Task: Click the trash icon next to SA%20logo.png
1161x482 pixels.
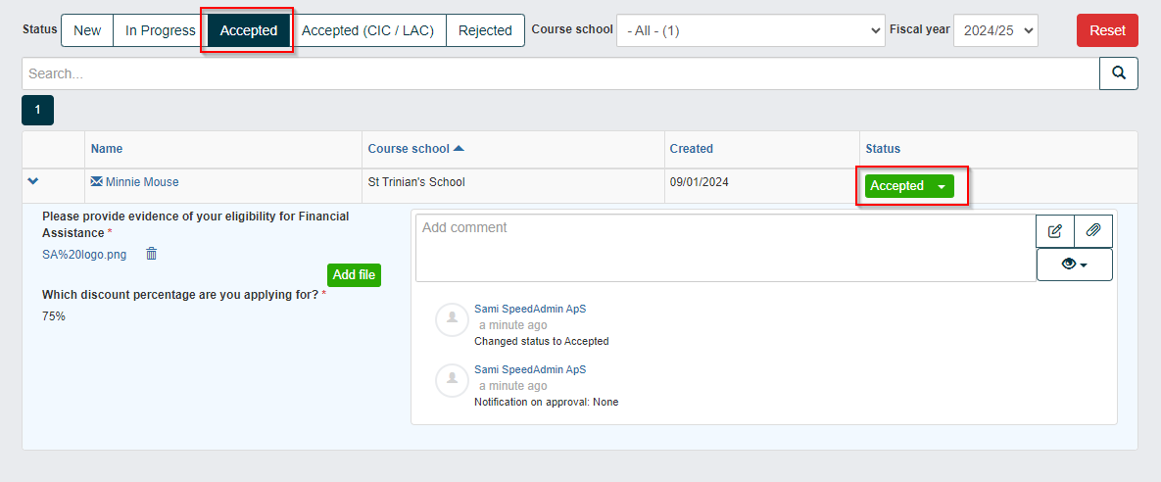Action: (x=152, y=254)
